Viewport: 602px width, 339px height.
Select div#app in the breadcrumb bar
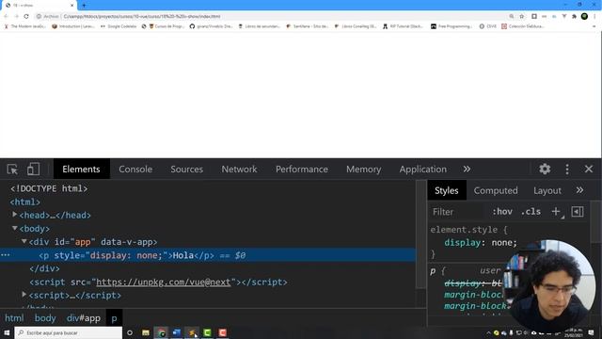[x=84, y=318]
